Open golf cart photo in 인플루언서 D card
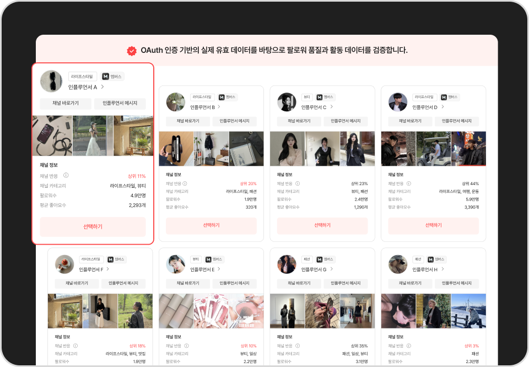The height and width of the screenshot is (367, 529). 434,149
